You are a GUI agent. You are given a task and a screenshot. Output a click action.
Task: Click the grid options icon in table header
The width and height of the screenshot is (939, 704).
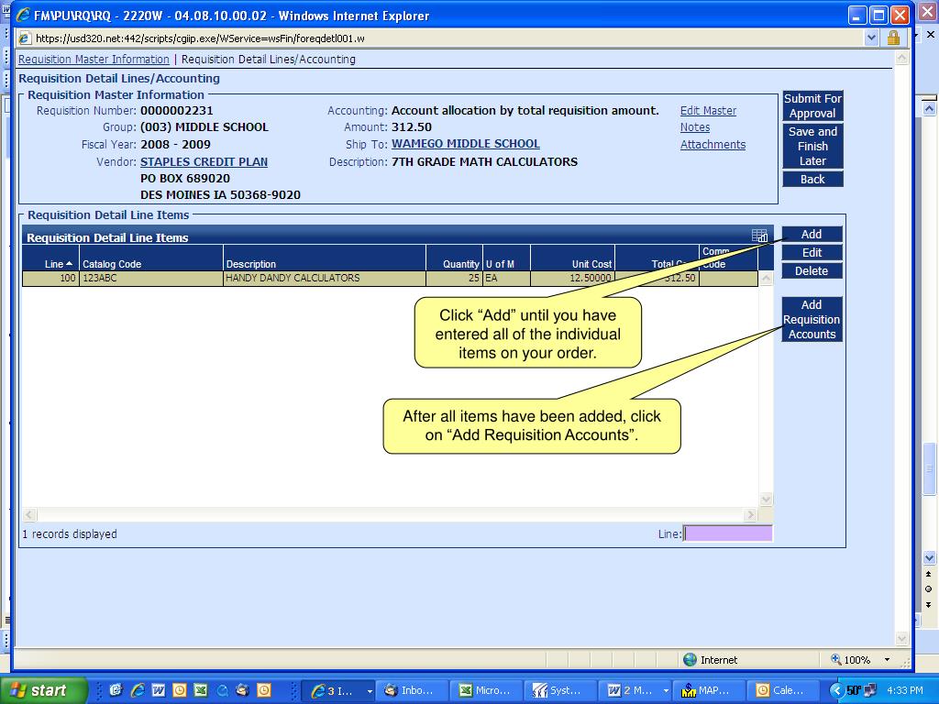tap(758, 236)
